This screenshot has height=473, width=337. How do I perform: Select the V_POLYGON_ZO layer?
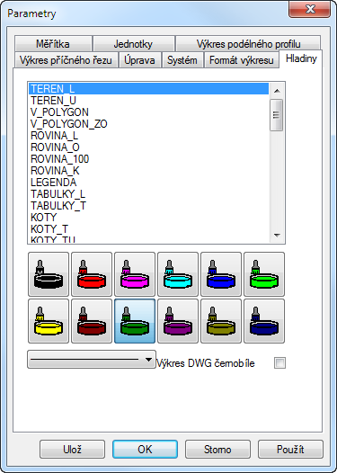tap(148, 124)
